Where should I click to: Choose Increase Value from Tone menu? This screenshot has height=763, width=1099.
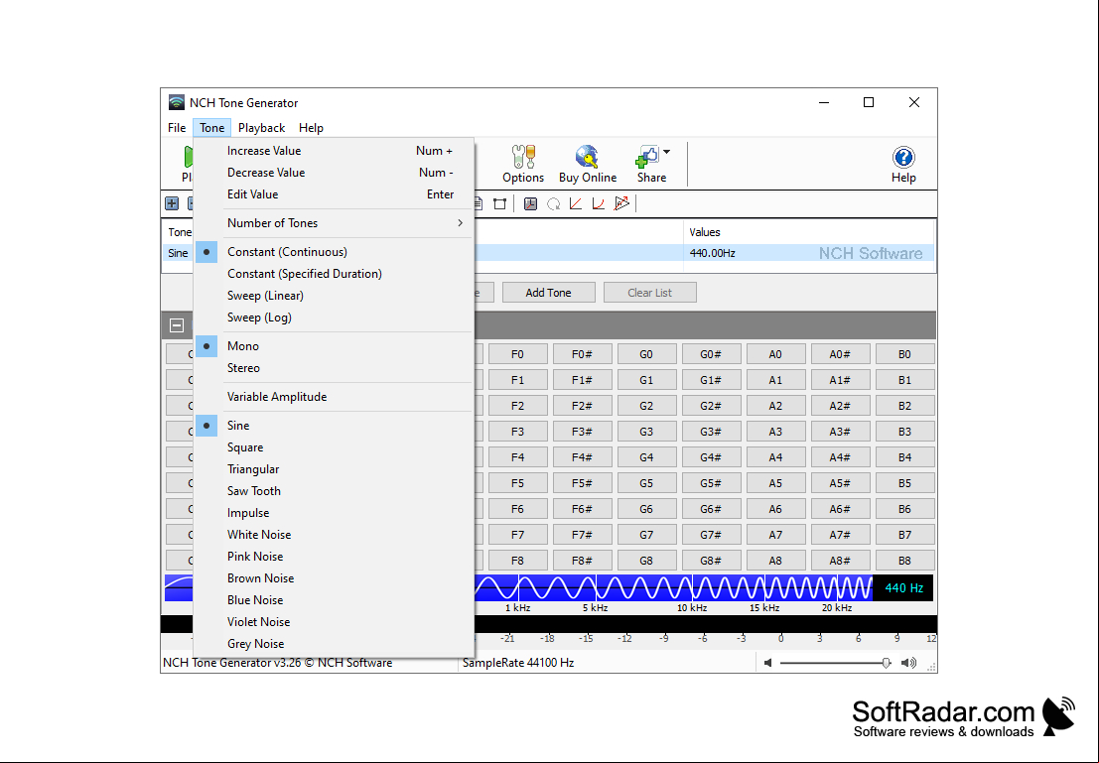(334, 151)
